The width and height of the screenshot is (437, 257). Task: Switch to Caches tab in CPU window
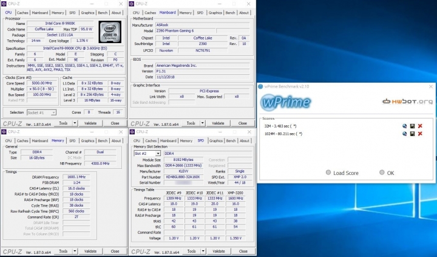tap(22, 13)
